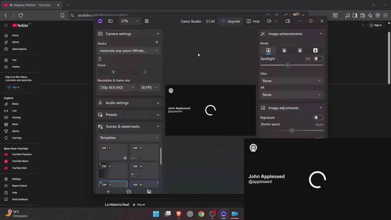Open the Filter dropdown set to None
Image resolution: width=391 pixels, height=220 pixels.
[x=292, y=81]
